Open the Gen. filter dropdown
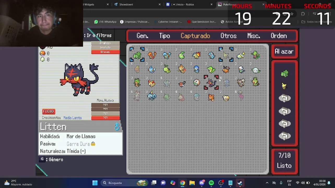 pyautogui.click(x=142, y=36)
